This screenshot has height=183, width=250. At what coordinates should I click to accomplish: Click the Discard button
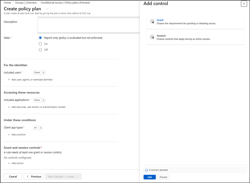tap(163, 177)
